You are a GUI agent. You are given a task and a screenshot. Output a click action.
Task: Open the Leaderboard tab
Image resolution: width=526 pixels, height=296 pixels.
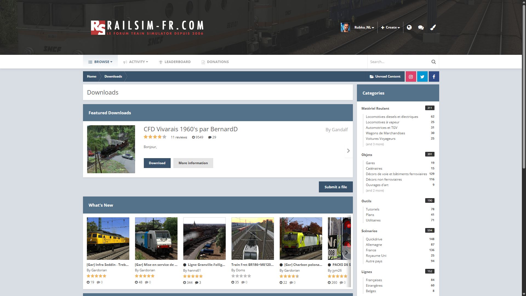point(175,62)
